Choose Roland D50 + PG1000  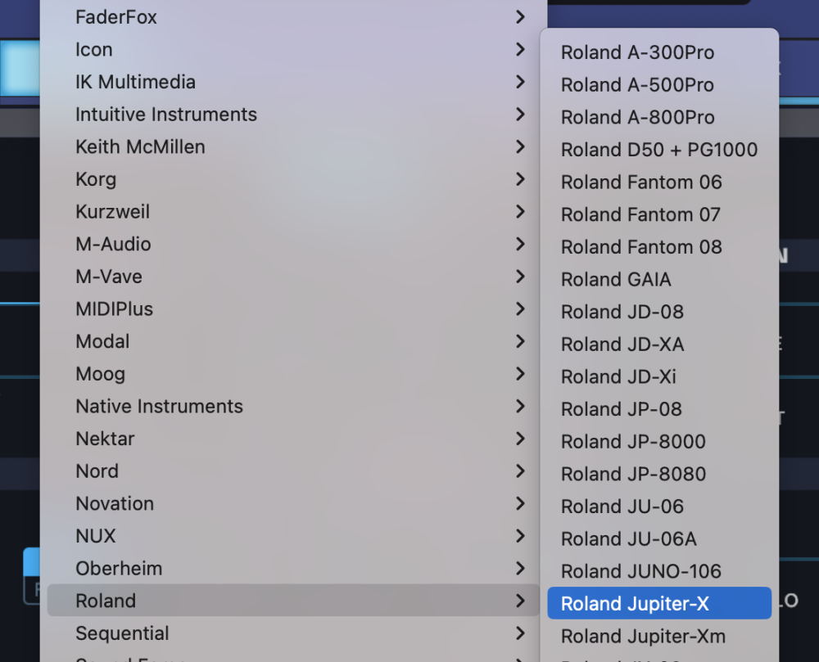tap(659, 150)
